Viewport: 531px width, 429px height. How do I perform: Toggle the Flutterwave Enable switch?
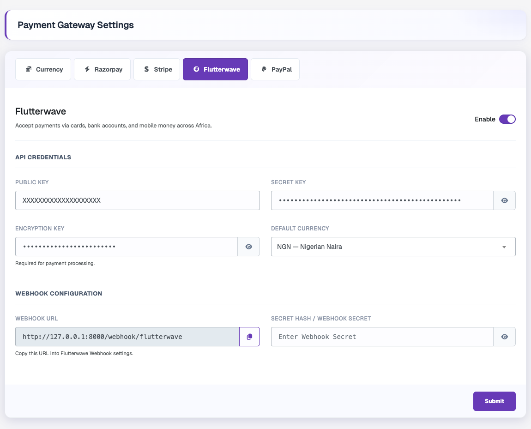[507, 119]
